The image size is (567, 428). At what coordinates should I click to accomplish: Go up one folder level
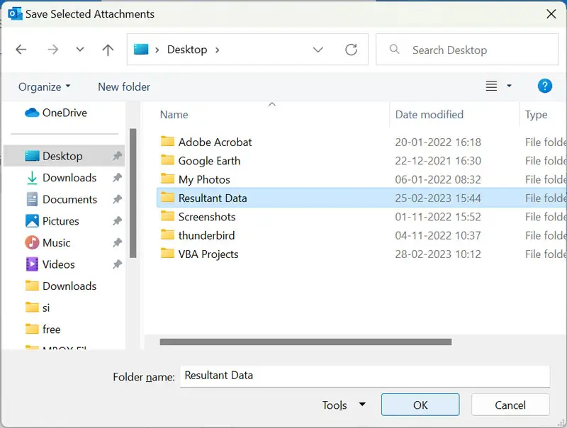point(108,50)
